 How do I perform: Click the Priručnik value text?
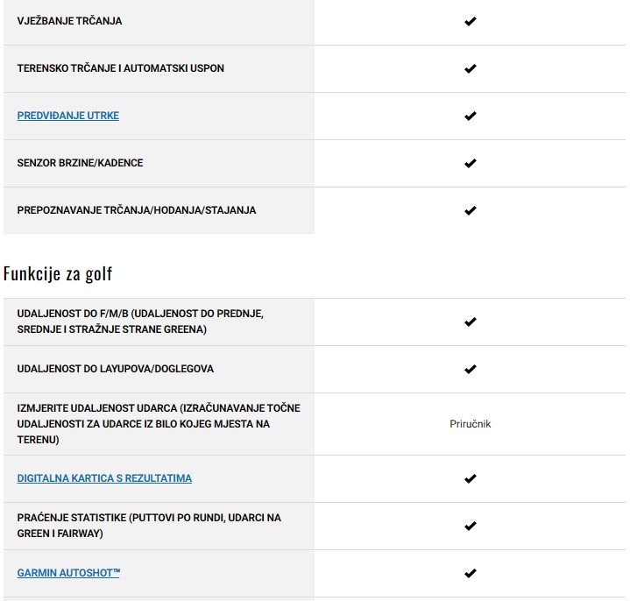[x=470, y=424]
